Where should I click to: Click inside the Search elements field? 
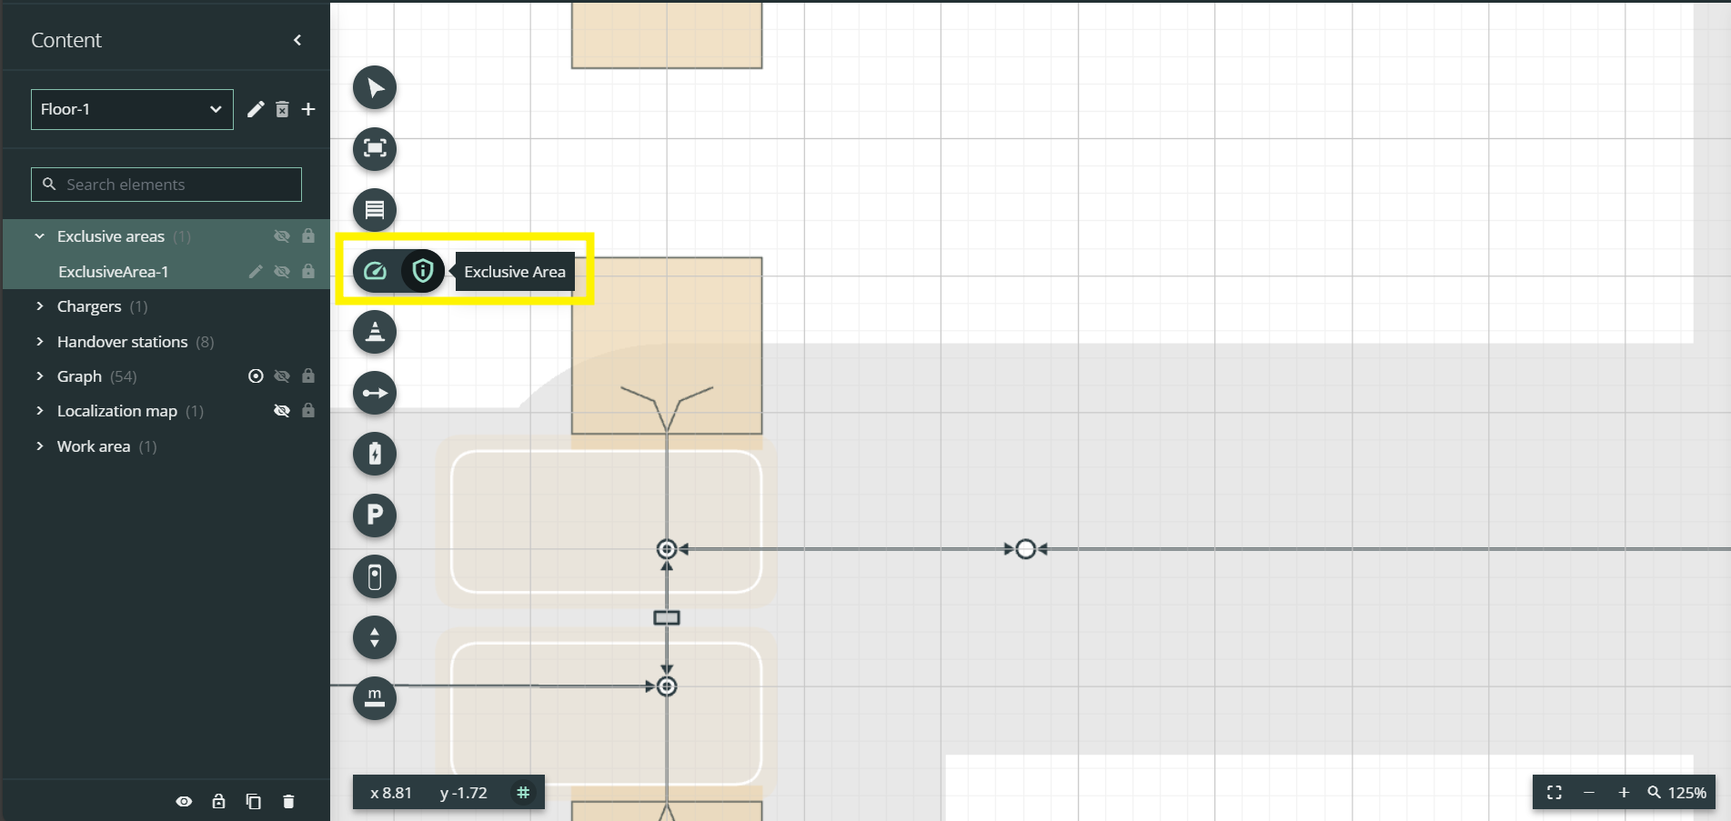(166, 185)
